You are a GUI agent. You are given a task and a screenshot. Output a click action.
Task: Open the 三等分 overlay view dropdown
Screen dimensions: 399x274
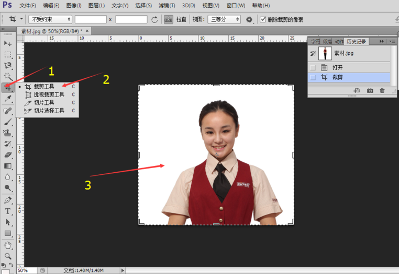click(x=224, y=19)
